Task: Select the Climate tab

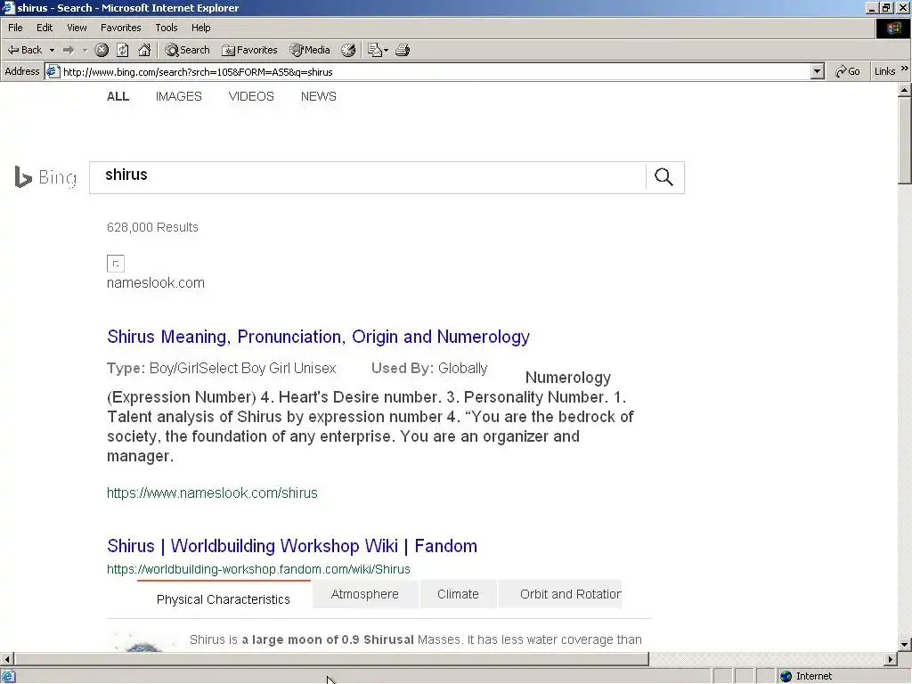Action: click(x=459, y=594)
